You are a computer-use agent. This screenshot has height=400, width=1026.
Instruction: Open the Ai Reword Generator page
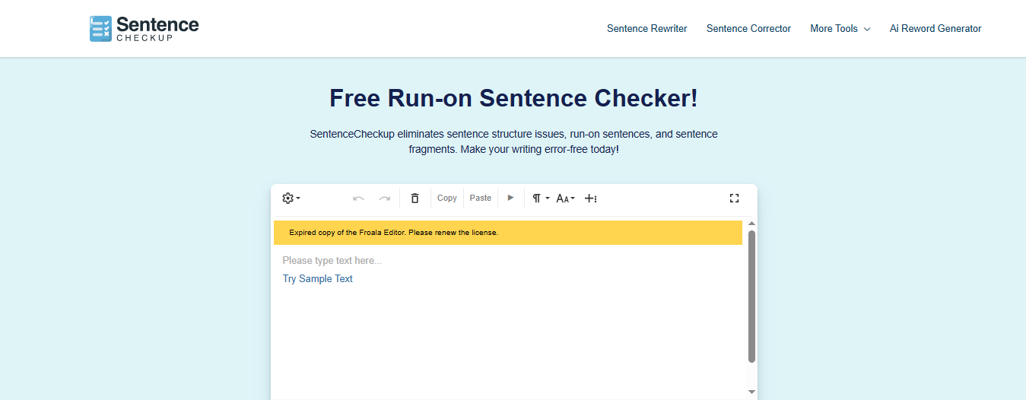pyautogui.click(x=935, y=29)
